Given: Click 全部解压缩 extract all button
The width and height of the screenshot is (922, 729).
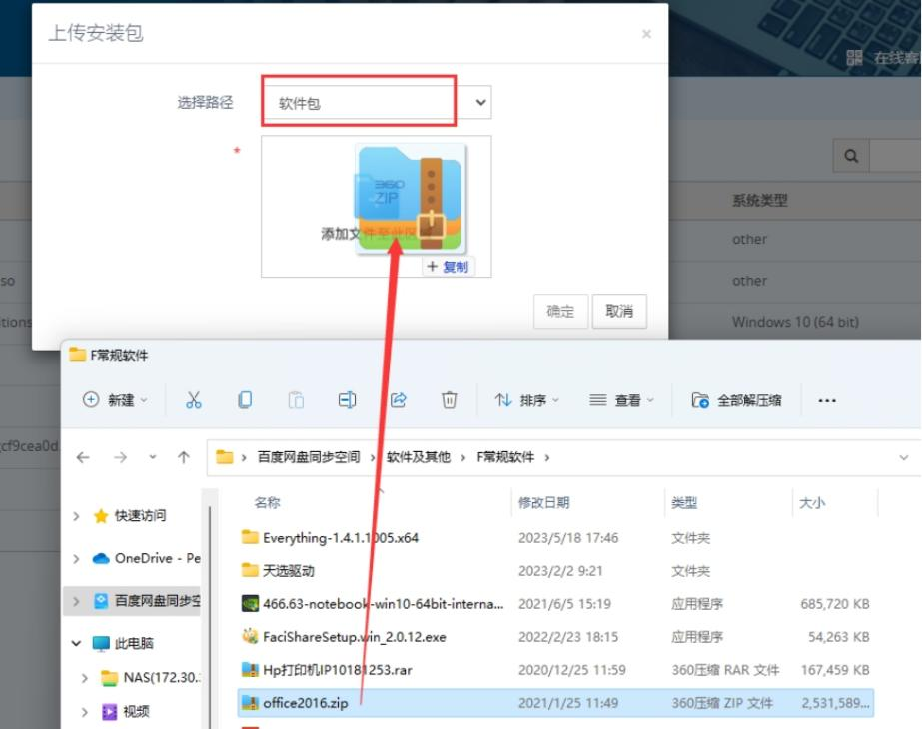Looking at the screenshot, I should (x=738, y=400).
